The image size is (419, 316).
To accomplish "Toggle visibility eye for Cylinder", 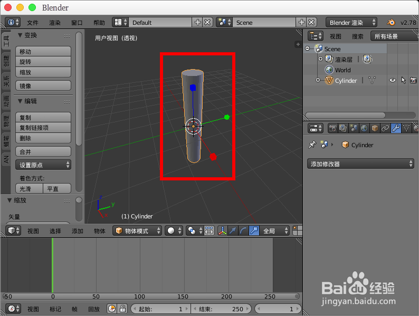I will click(392, 80).
